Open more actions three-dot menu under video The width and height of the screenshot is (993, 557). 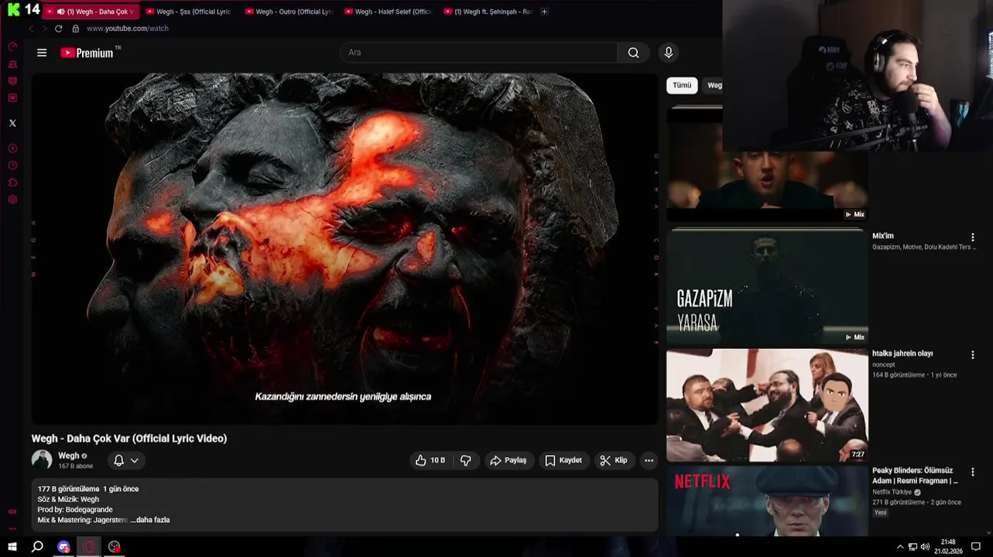coord(649,460)
